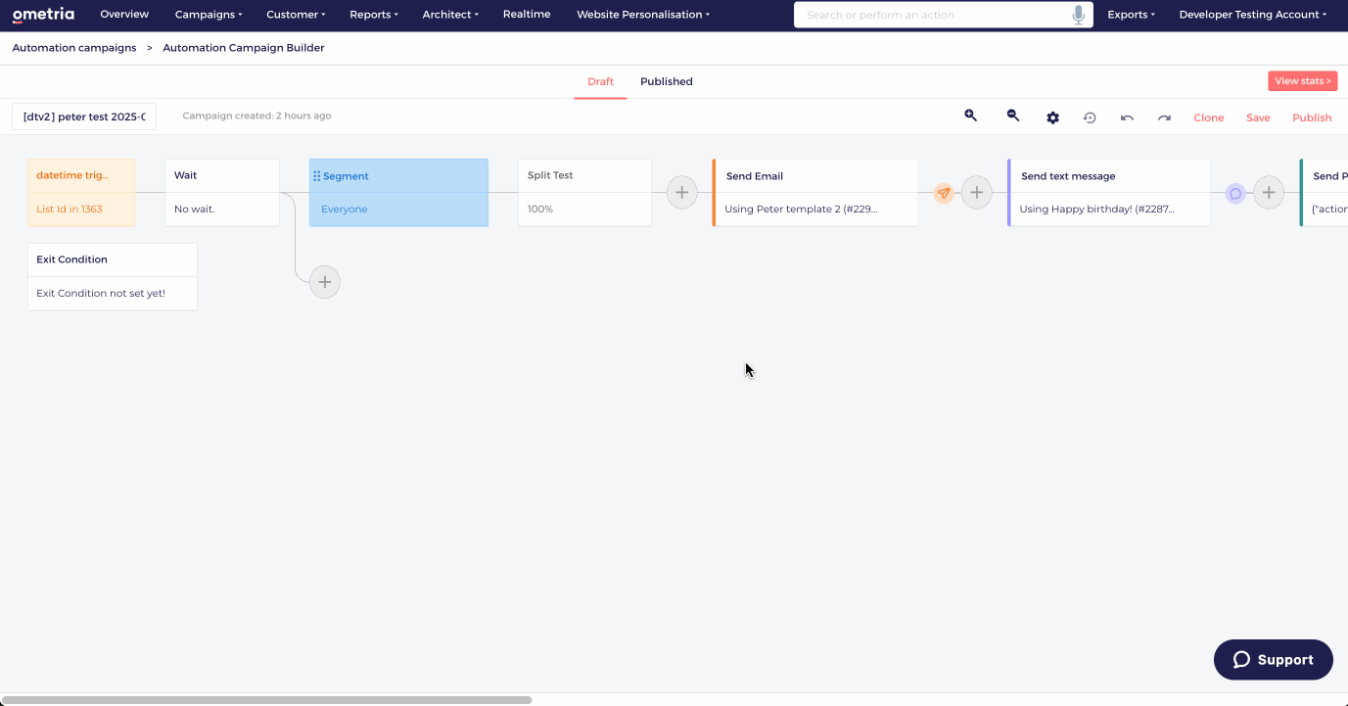
Task: Select the Send Email node
Action: (x=815, y=193)
